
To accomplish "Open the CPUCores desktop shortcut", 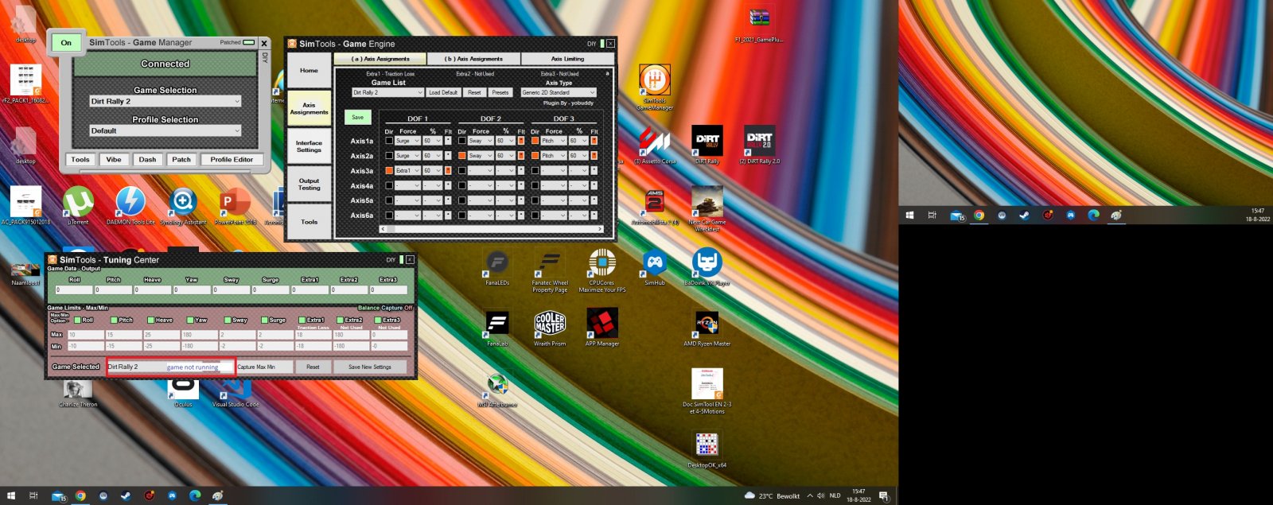I will click(x=602, y=262).
